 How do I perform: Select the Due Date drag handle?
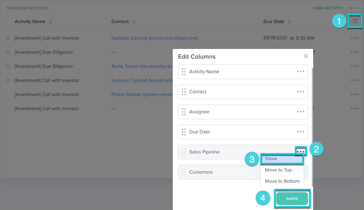(x=184, y=132)
